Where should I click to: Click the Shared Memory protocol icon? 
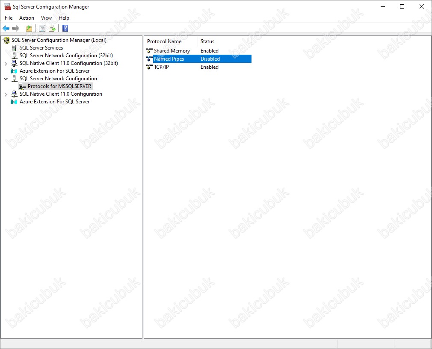(x=150, y=51)
